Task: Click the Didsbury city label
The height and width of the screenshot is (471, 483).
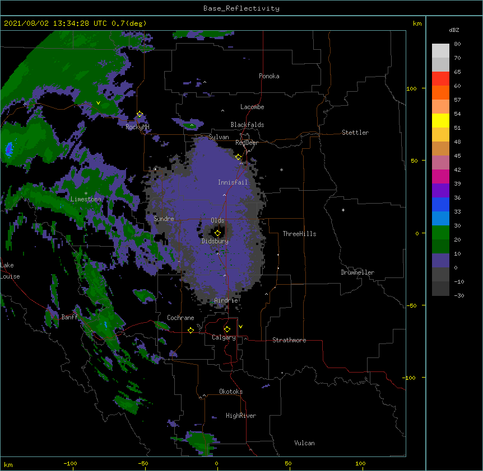Action: (x=215, y=241)
